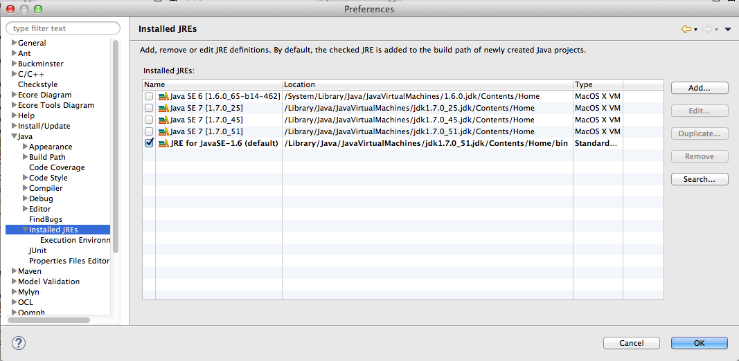Select the Editor tree item

tap(40, 209)
